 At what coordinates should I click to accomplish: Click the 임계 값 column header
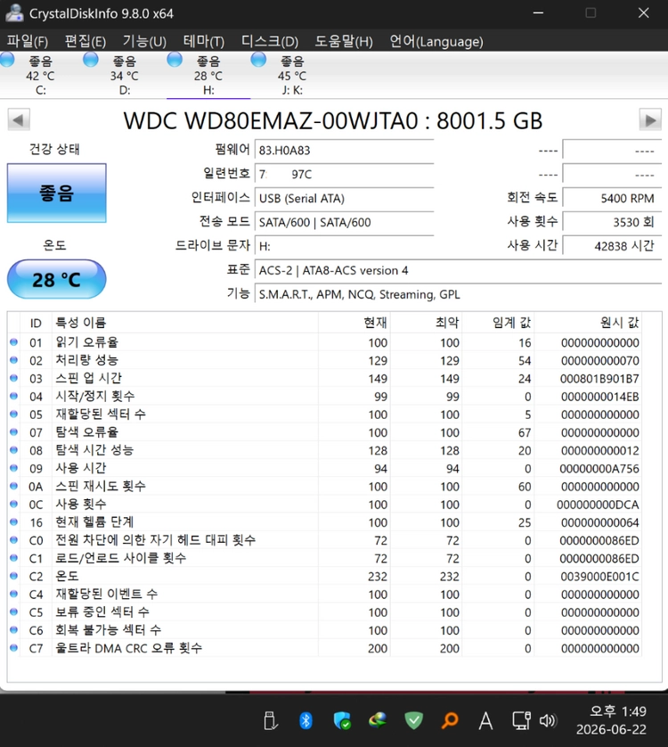tap(498, 323)
